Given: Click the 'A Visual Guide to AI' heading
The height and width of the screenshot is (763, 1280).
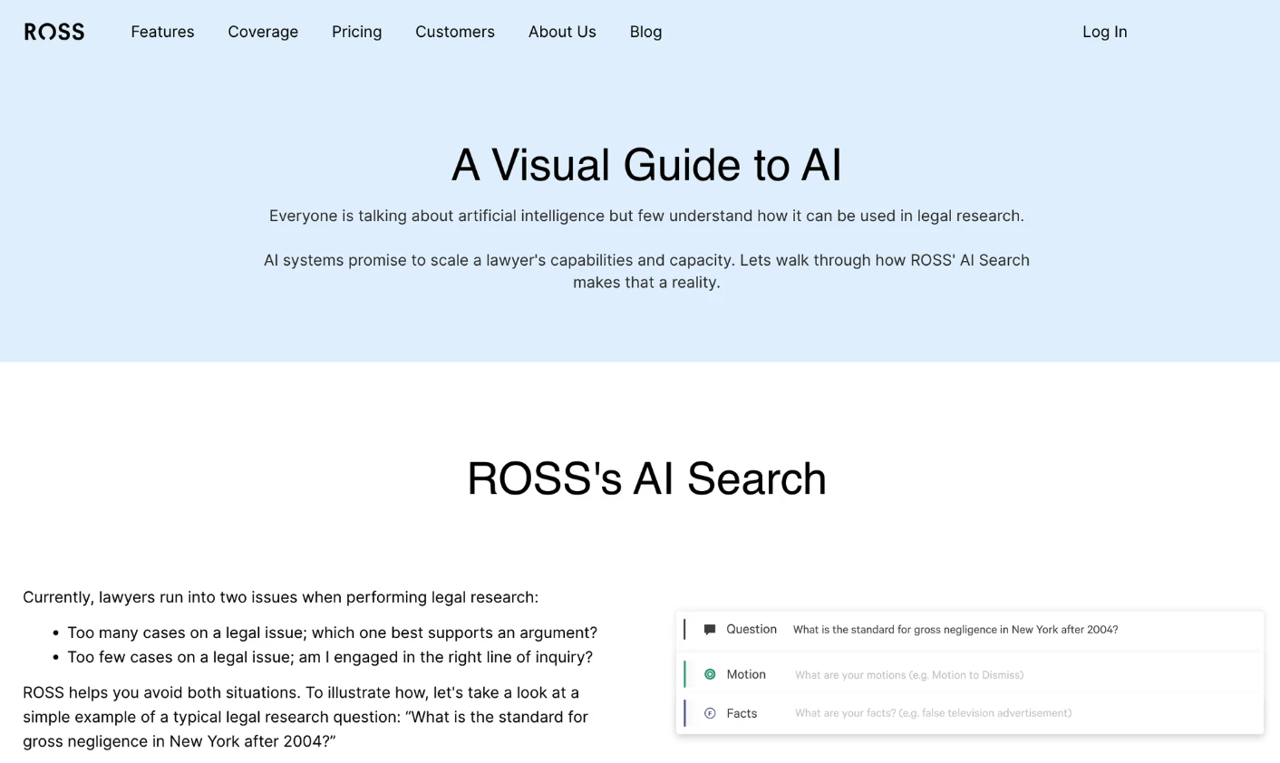Looking at the screenshot, I should pos(646,165).
